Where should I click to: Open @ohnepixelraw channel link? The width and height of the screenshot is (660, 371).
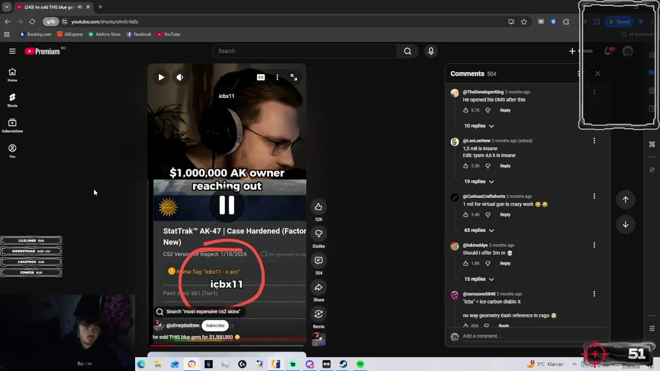pyautogui.click(x=183, y=326)
